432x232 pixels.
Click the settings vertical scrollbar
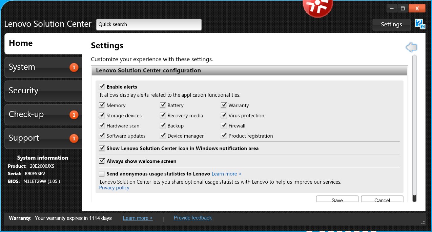click(x=414, y=129)
